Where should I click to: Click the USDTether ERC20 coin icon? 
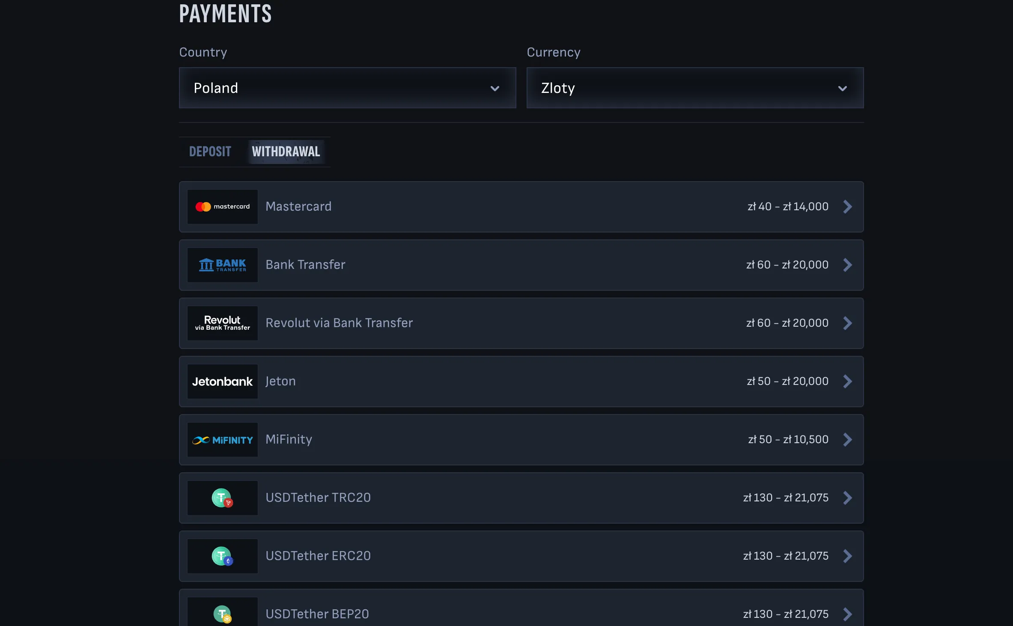(x=223, y=556)
